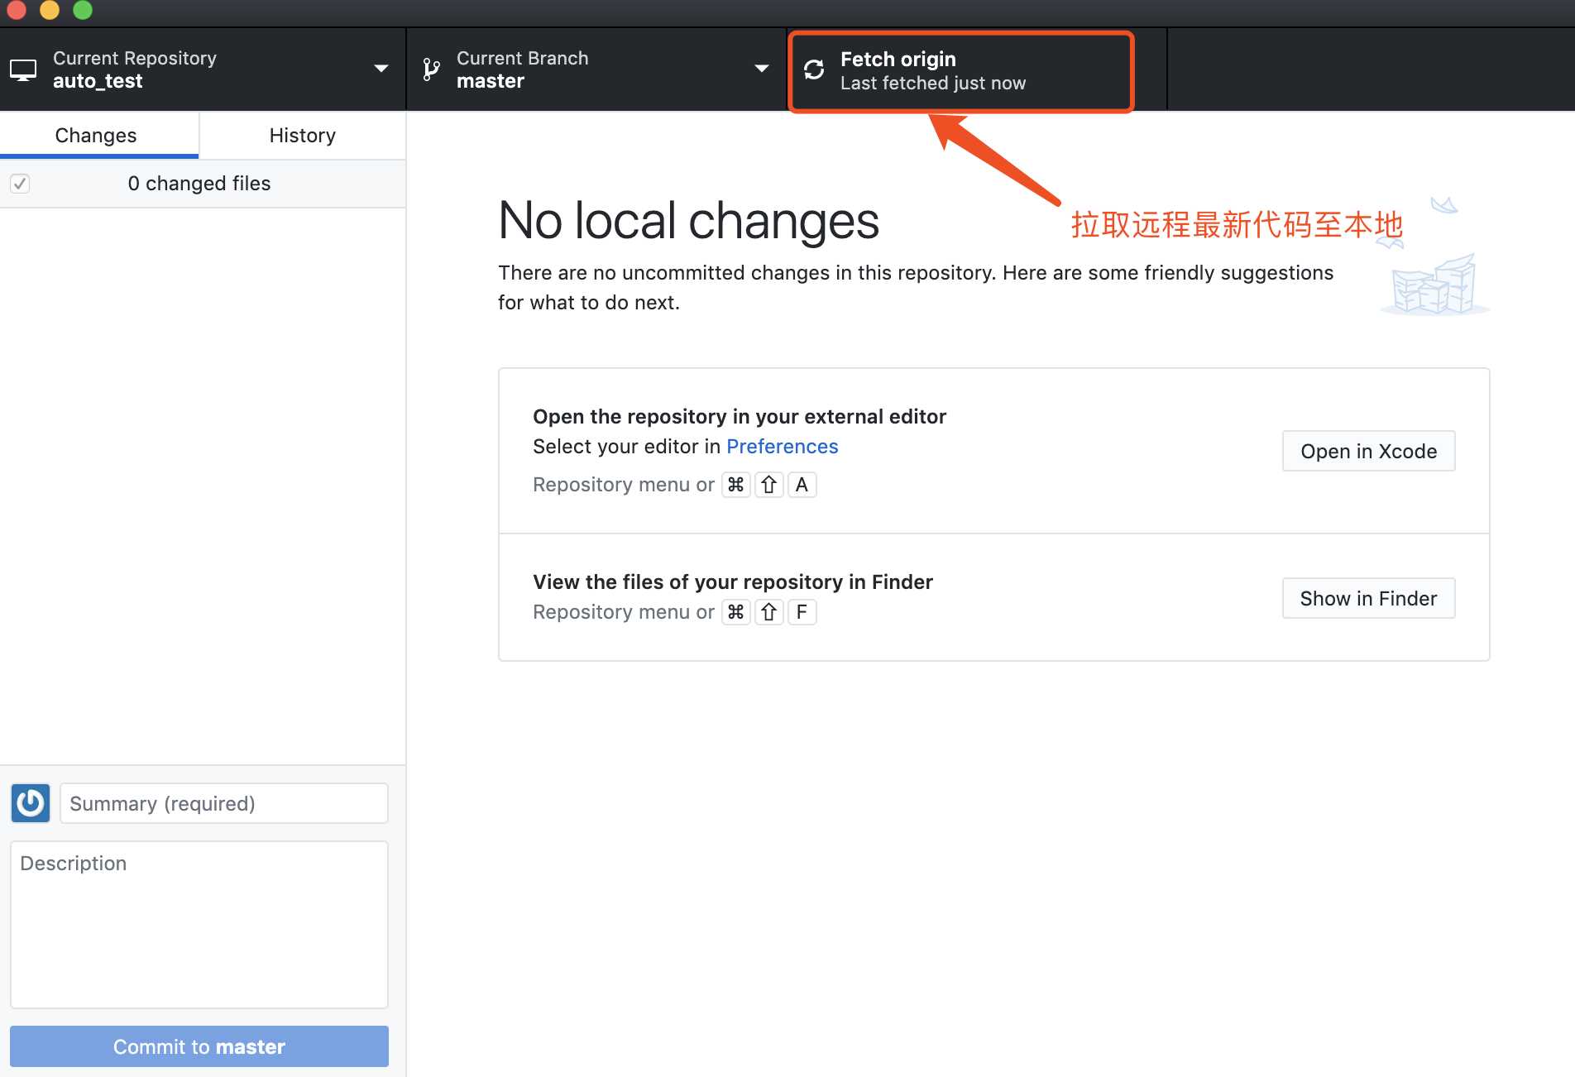Click the git branch icon
The height and width of the screenshot is (1077, 1575).
[431, 69]
